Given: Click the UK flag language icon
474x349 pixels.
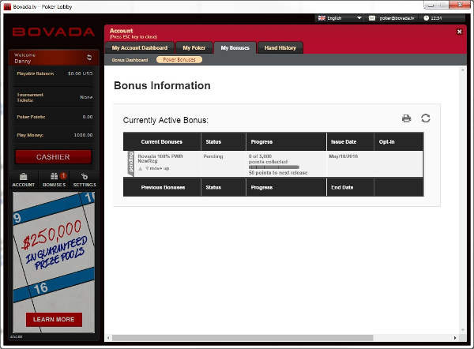Looking at the screenshot, I should [x=322, y=18].
